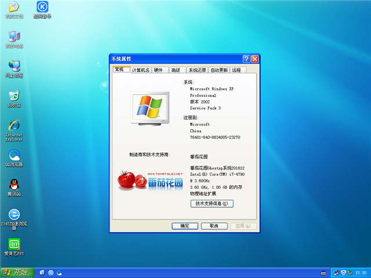Click the 番茄花园Ghostxp系统201812 text

[x=217, y=168]
